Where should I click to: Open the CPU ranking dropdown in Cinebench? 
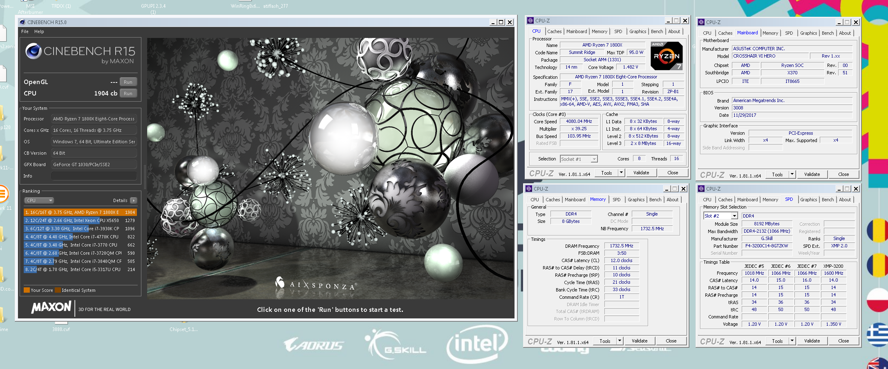39,200
